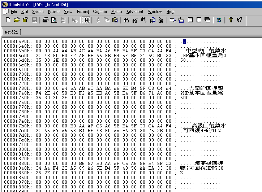Screen dimensions: 262x192
Task: Print the document using printer icon
Action: (46, 20)
